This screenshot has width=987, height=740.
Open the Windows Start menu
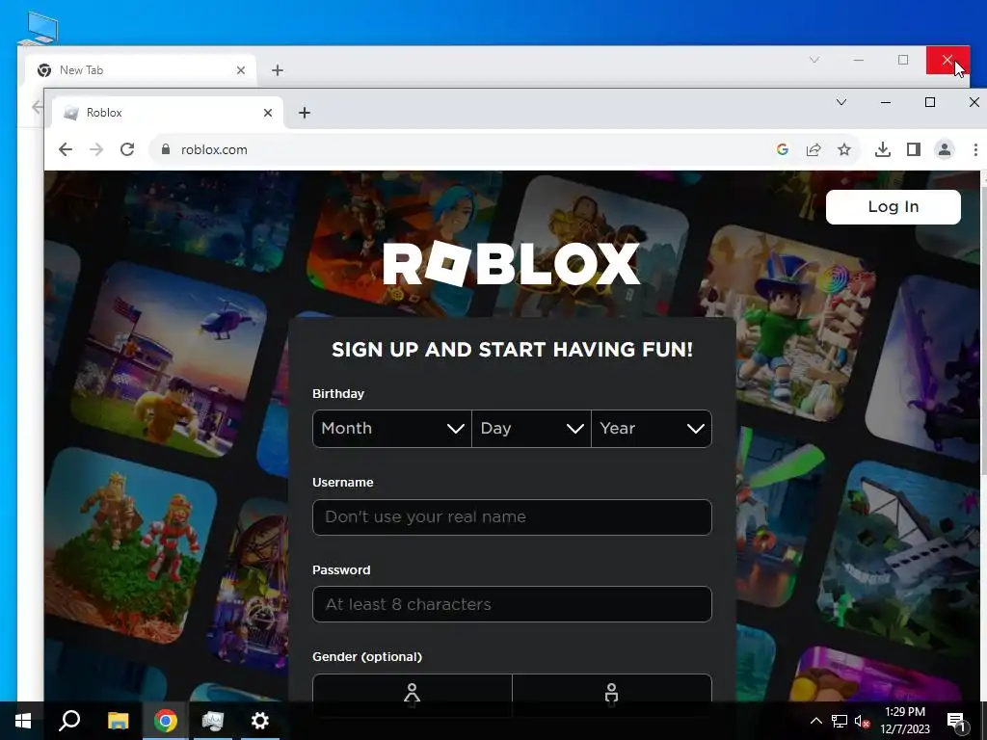pos(23,721)
